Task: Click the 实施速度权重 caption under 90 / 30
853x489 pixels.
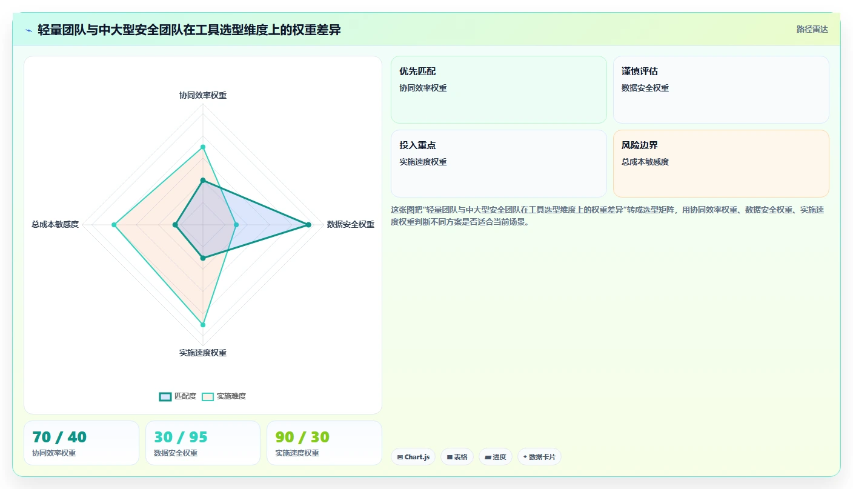Action: click(x=297, y=453)
